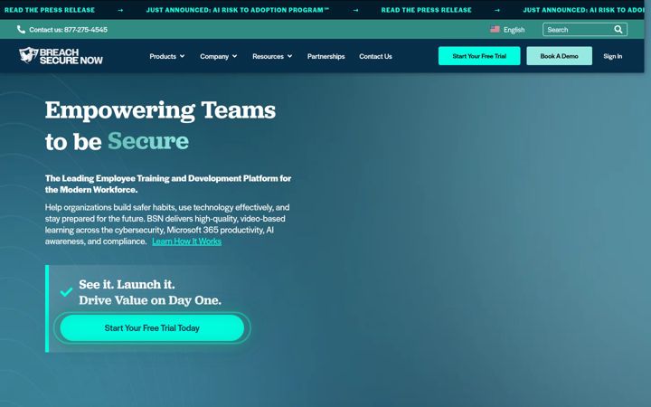The width and height of the screenshot is (651, 407).
Task: Click the phone icon beside Contact us
Action: (x=21, y=30)
